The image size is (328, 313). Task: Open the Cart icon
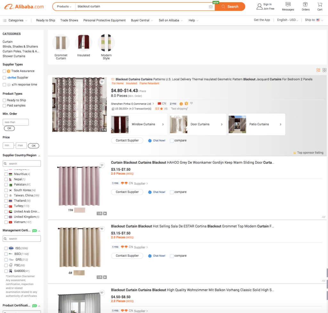click(320, 4)
